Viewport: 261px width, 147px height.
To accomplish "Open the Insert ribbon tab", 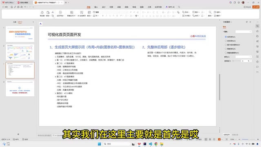I will click(x=96, y=7).
